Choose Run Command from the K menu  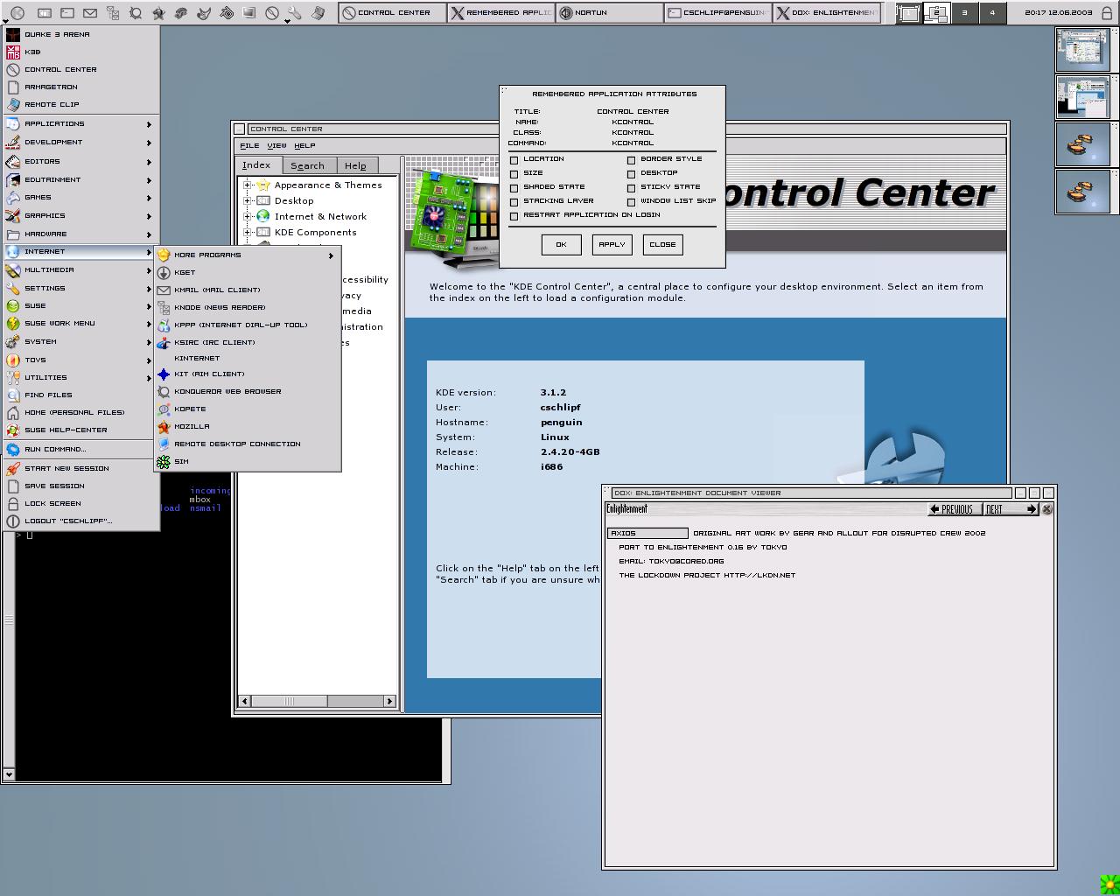(80, 449)
